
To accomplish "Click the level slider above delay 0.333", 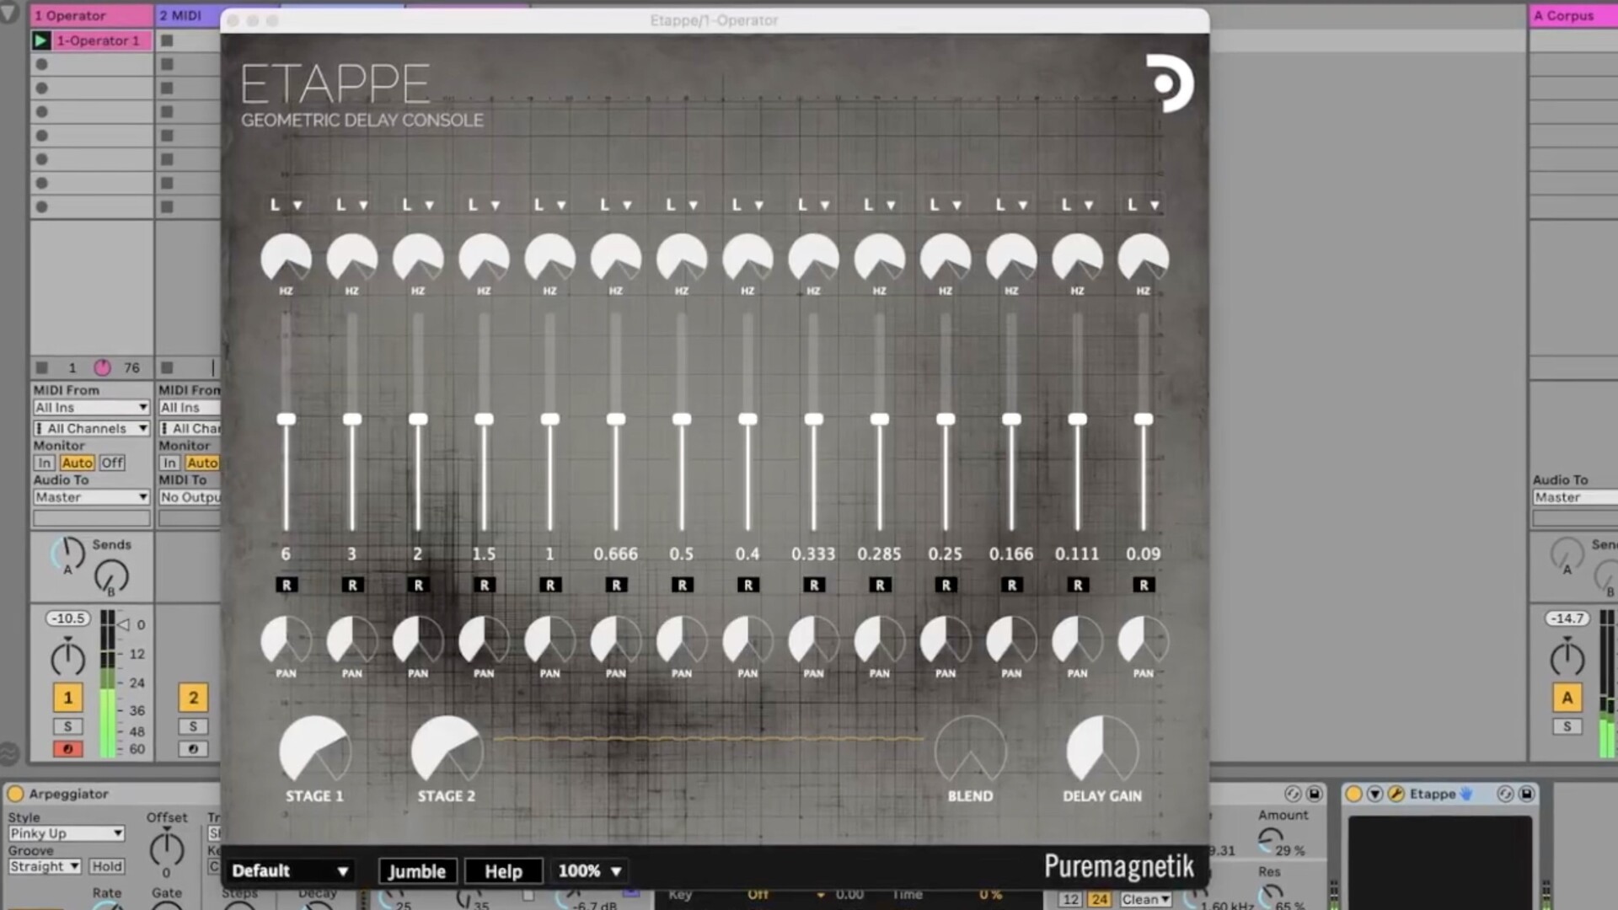I will (x=814, y=420).
